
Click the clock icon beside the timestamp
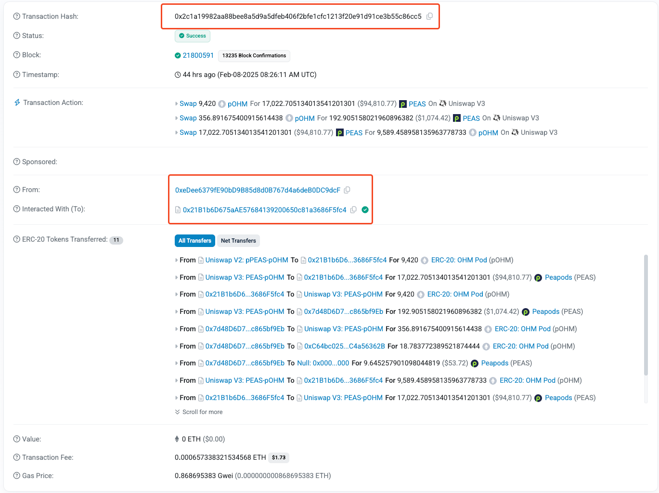pyautogui.click(x=178, y=75)
